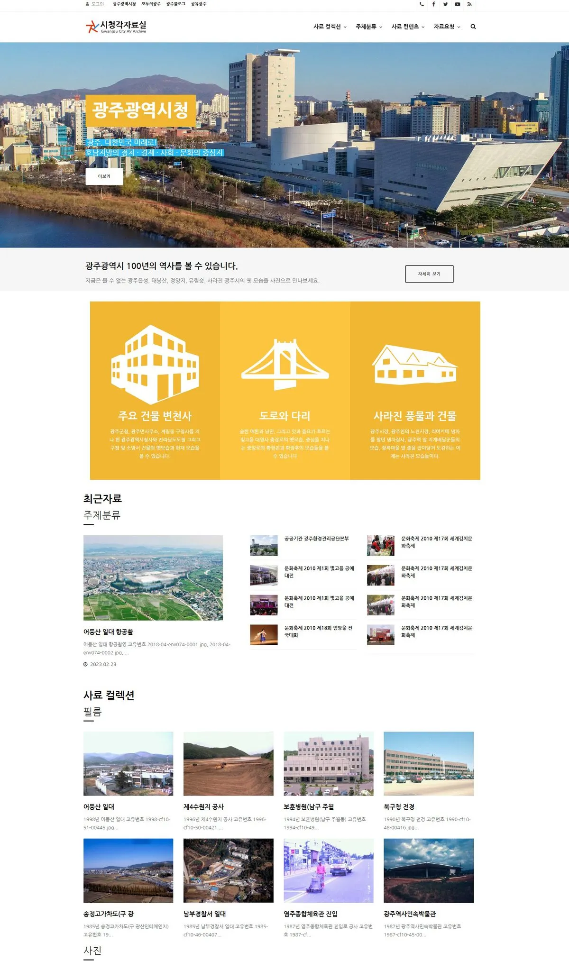The image size is (569, 961).
Task: Expand the 주제분류 menu
Action: coord(369,27)
